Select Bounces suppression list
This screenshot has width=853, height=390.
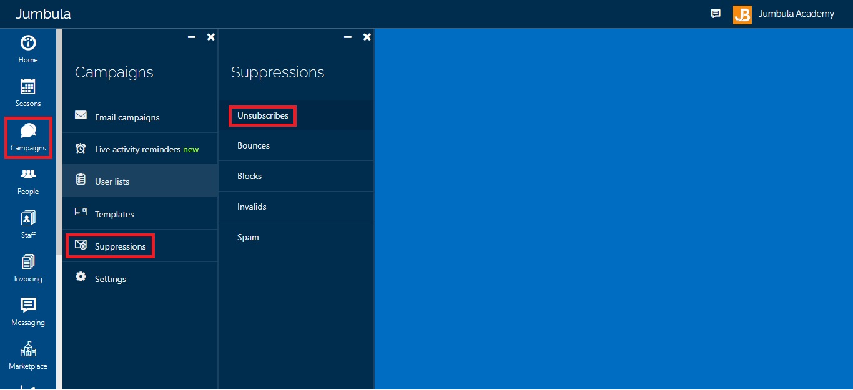tap(296, 145)
